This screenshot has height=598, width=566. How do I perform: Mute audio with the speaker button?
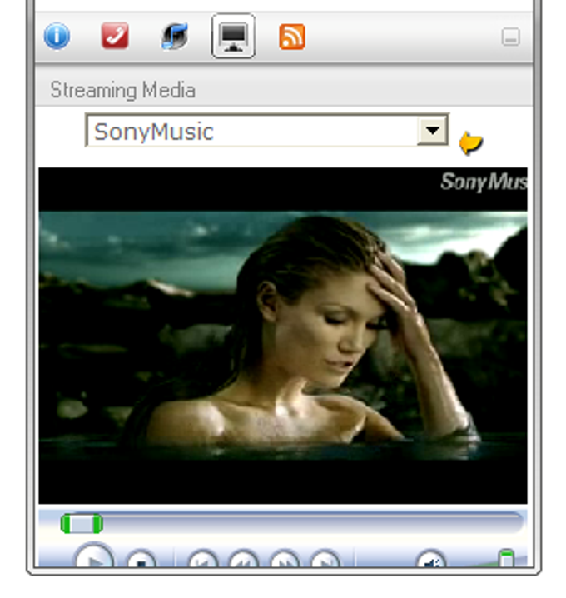pos(431,560)
